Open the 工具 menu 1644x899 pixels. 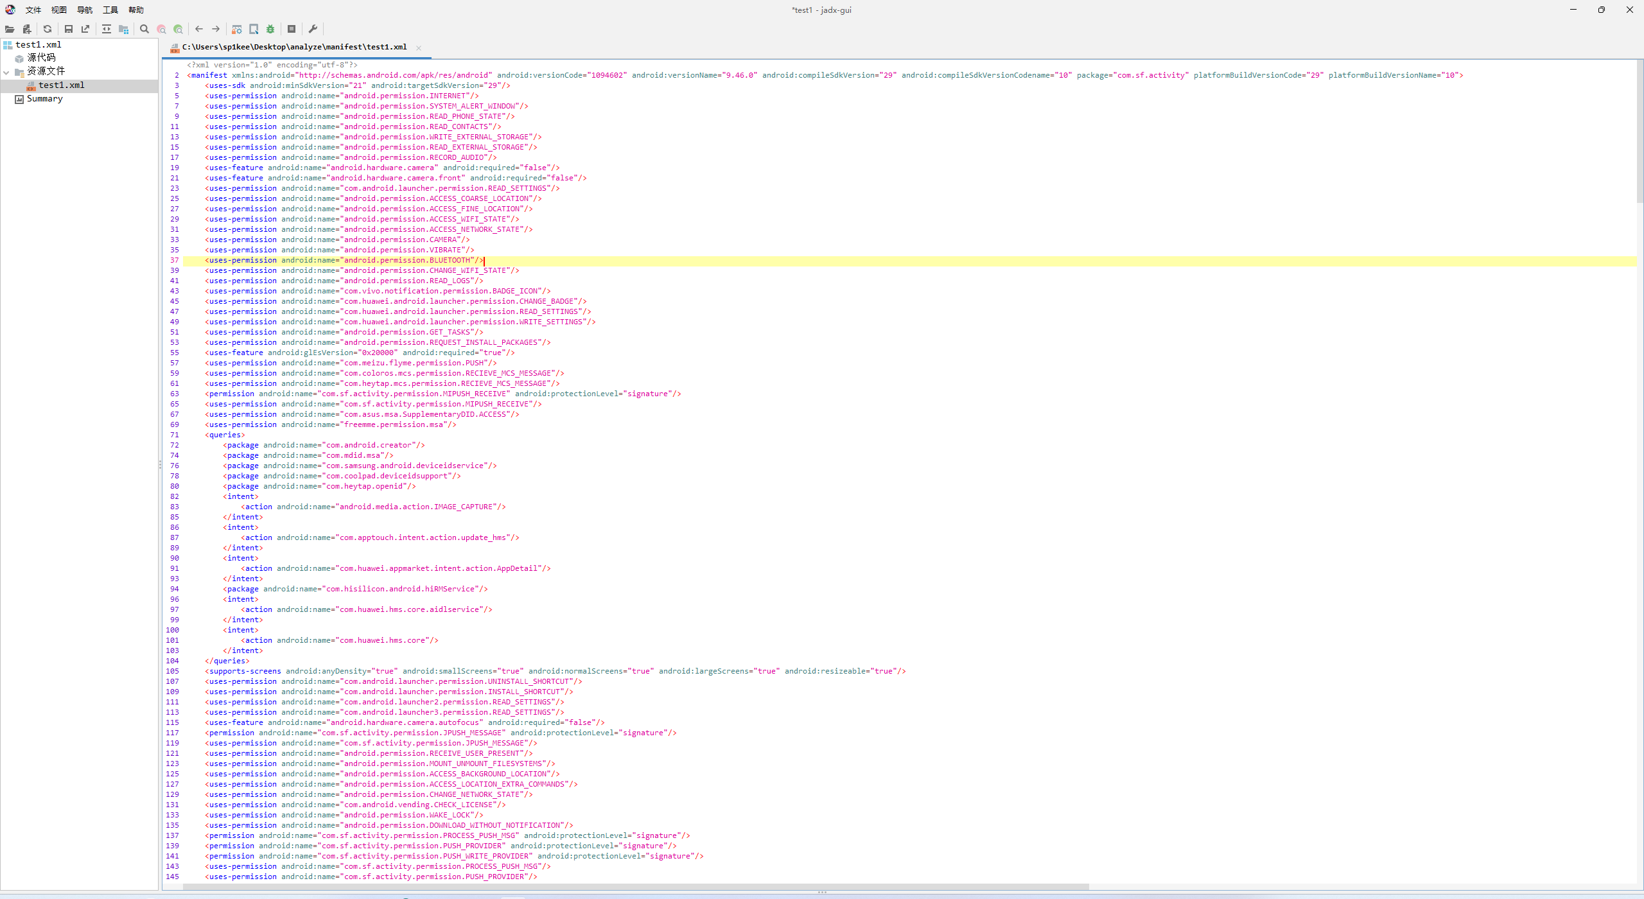pos(110,10)
